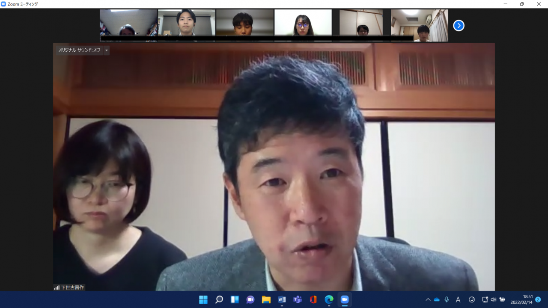The width and height of the screenshot is (548, 308).
Task: Toggle the IME input mode A indicator
Action: click(458, 299)
